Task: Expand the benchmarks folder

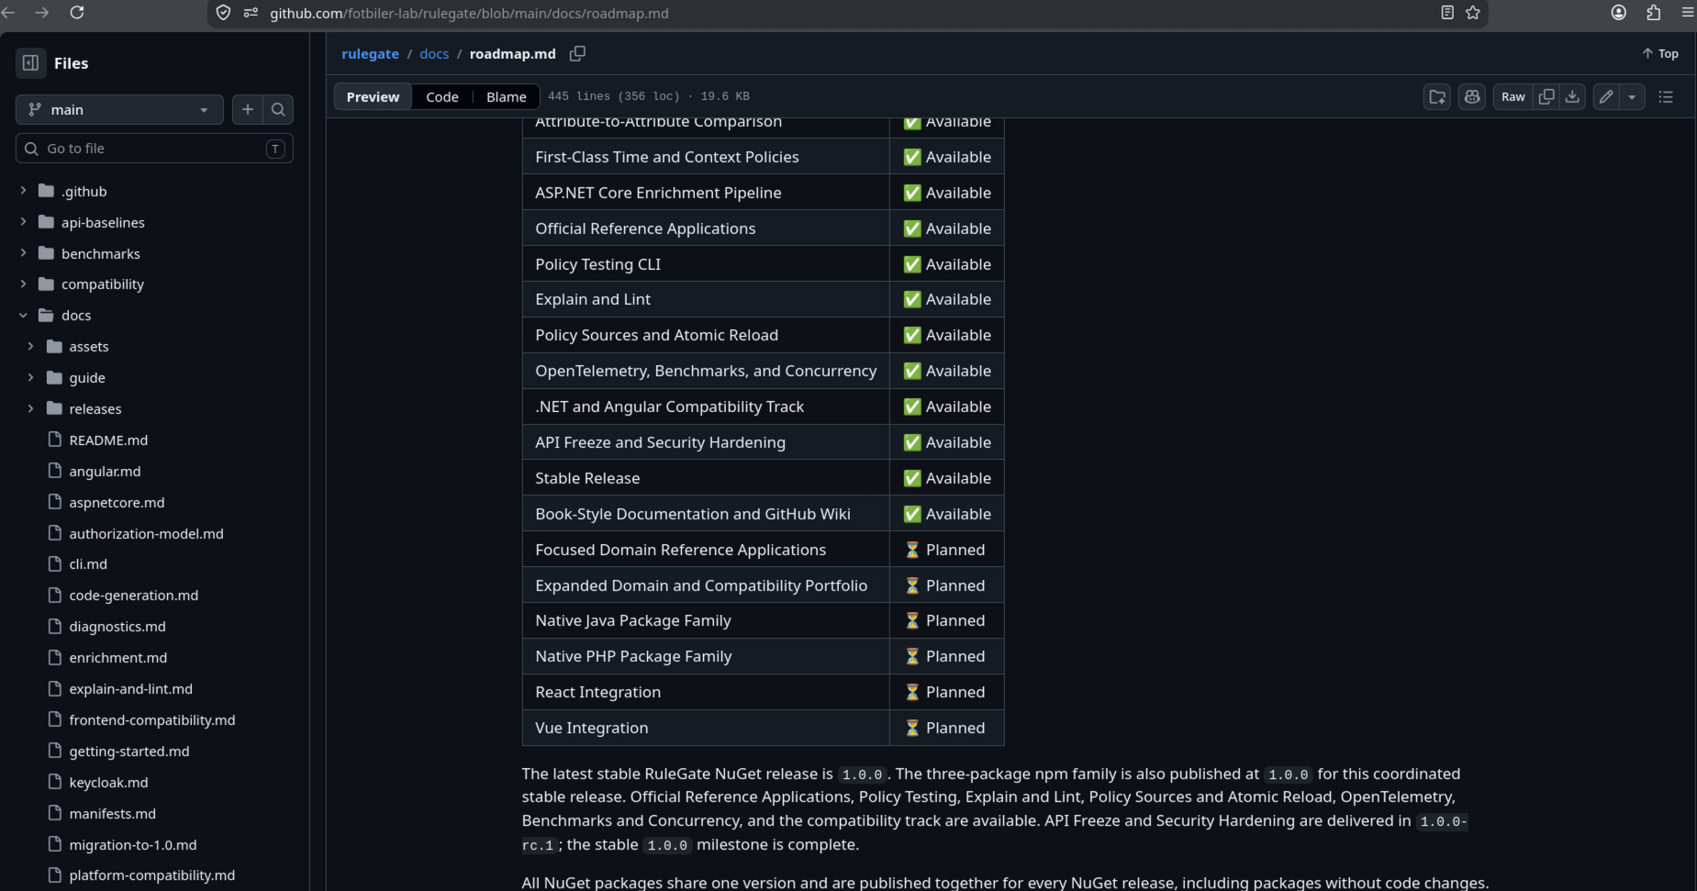Action: click(23, 253)
